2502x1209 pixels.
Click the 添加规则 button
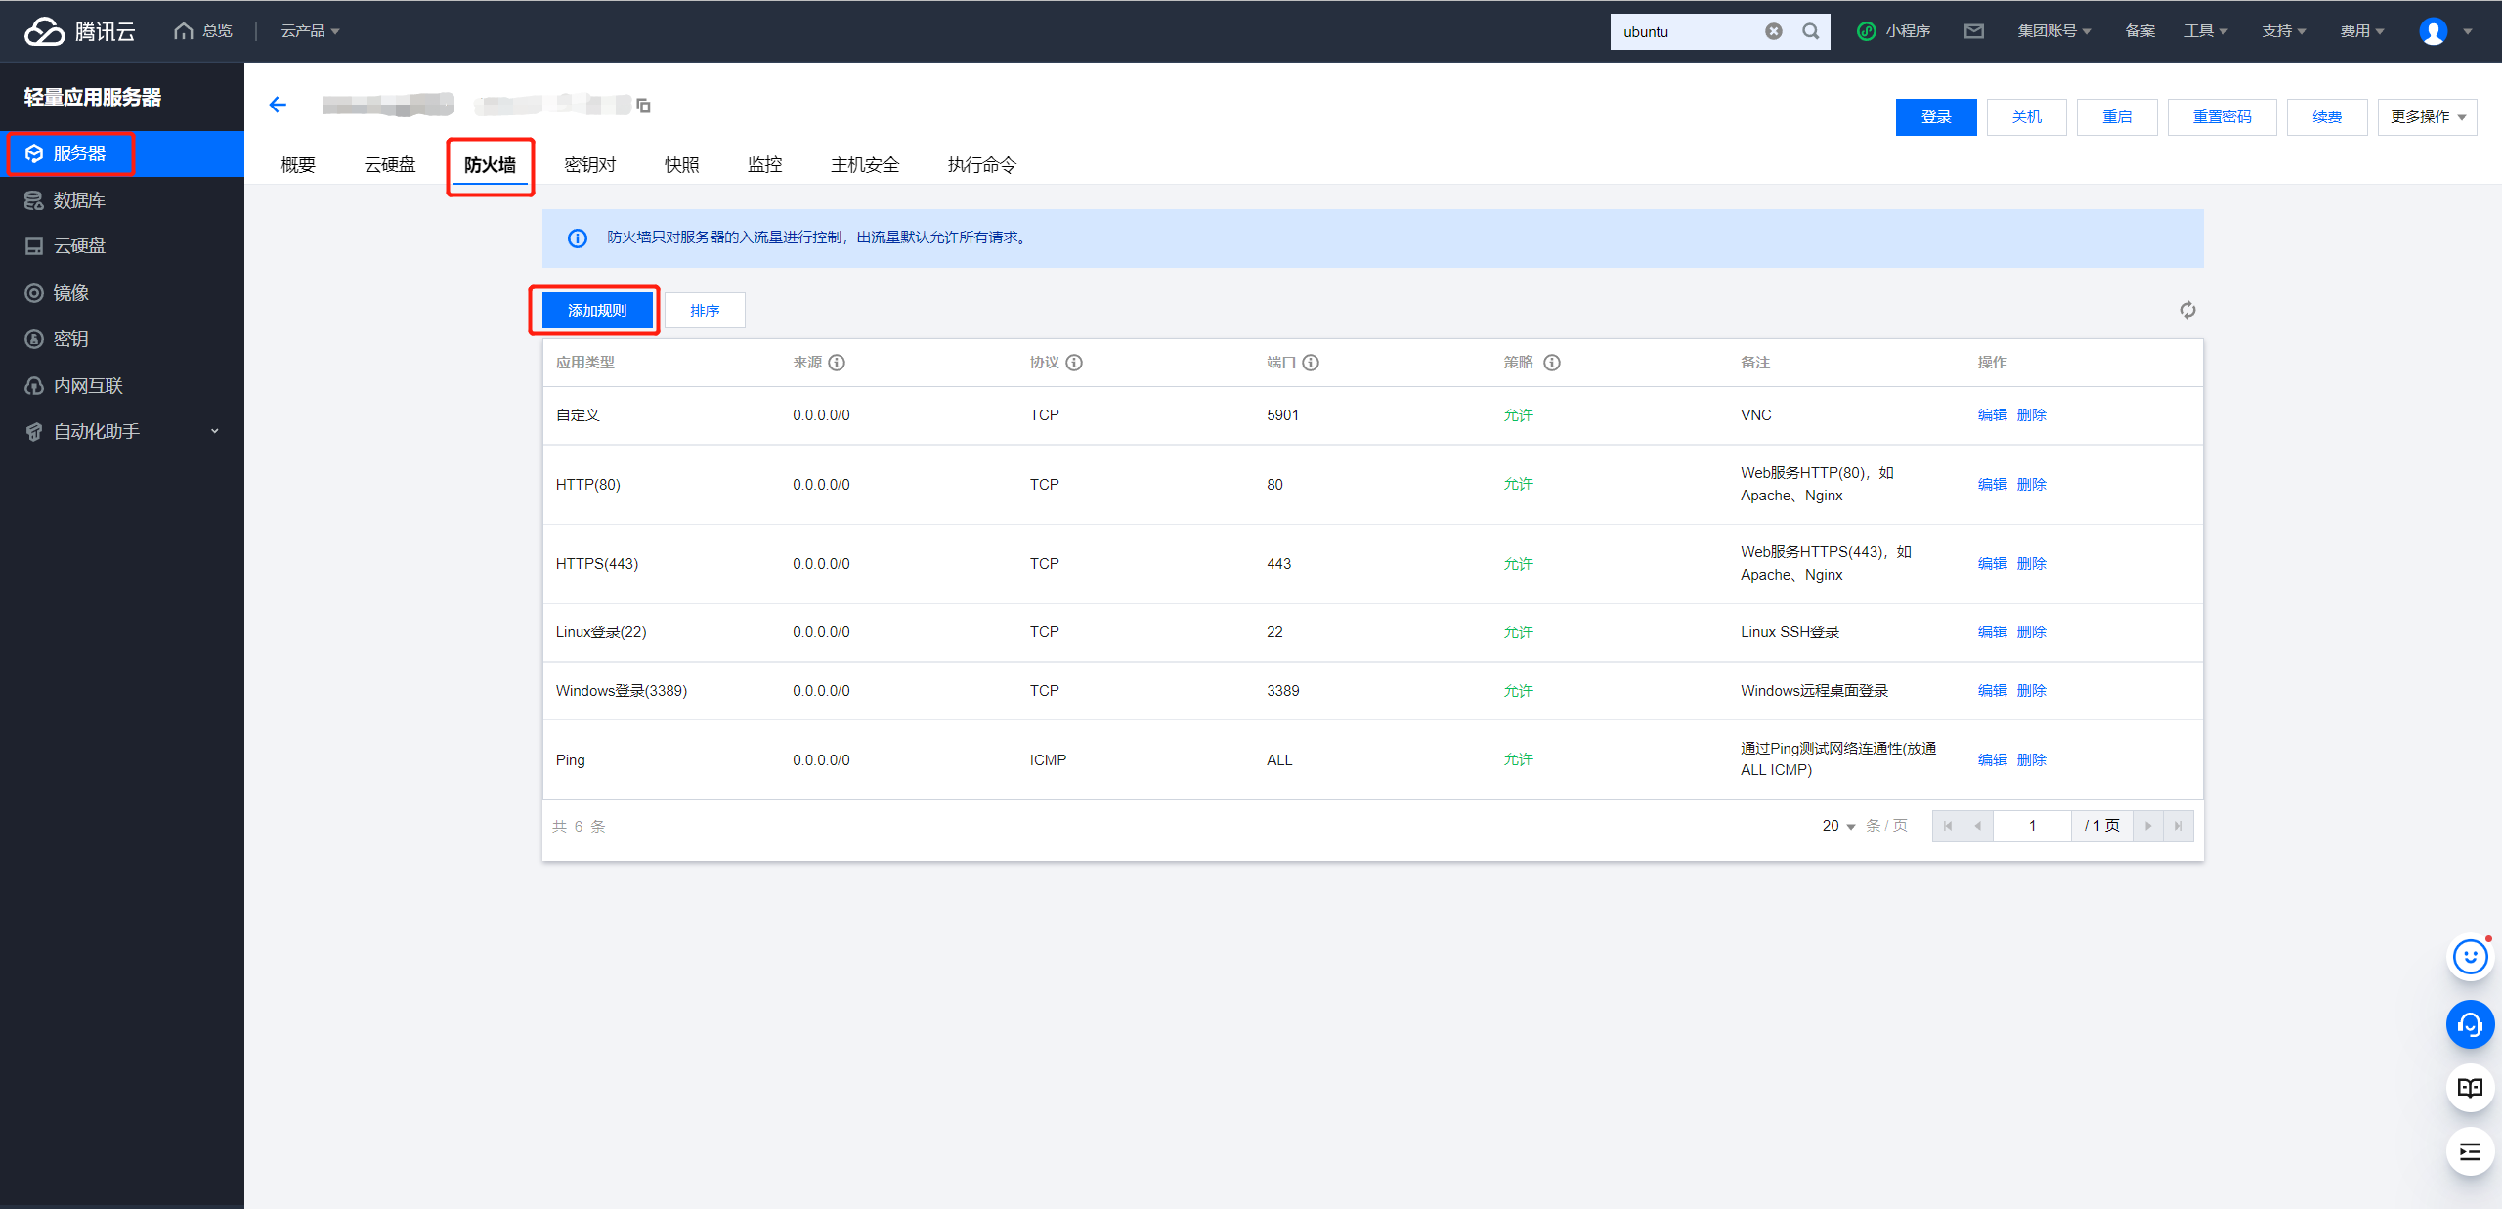[597, 311]
